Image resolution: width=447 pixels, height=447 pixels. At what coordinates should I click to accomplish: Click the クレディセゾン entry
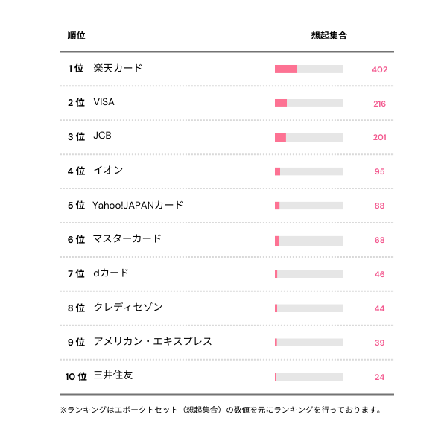[127, 308]
